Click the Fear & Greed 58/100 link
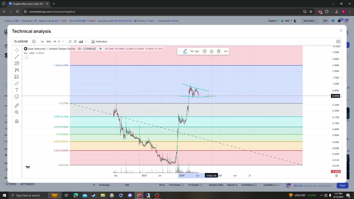The image size is (354, 199). coord(168,21)
